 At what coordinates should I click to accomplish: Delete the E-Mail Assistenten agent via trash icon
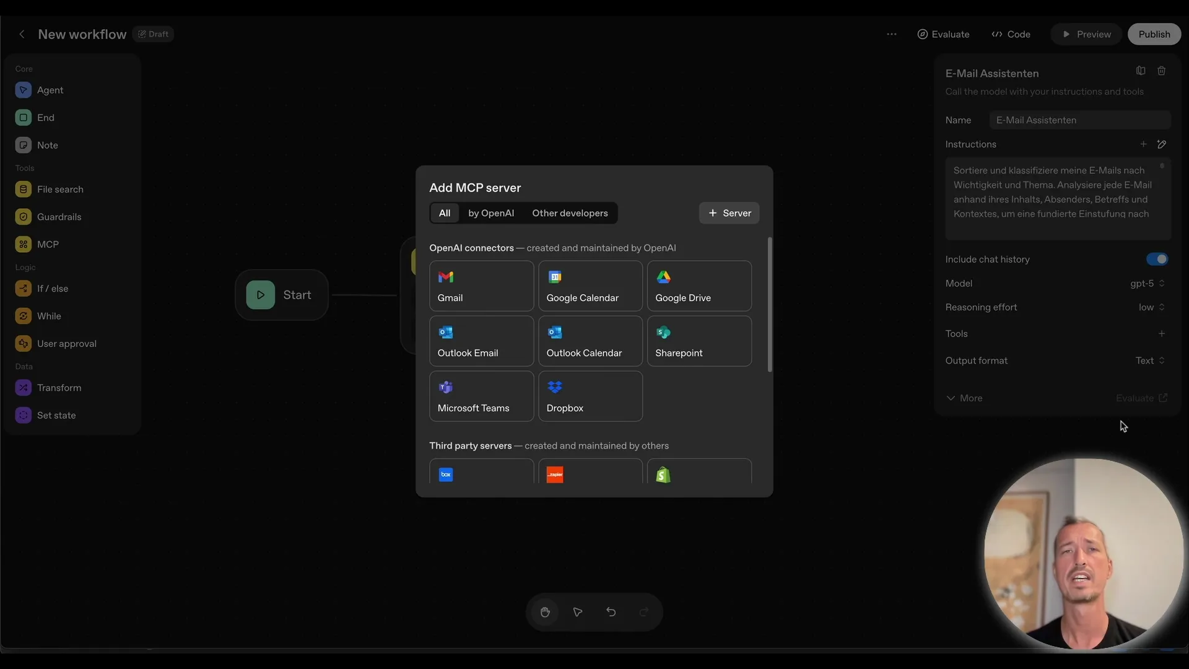pos(1162,71)
